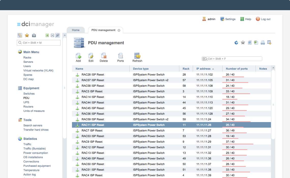Open Settings from top bar

pos(228,19)
